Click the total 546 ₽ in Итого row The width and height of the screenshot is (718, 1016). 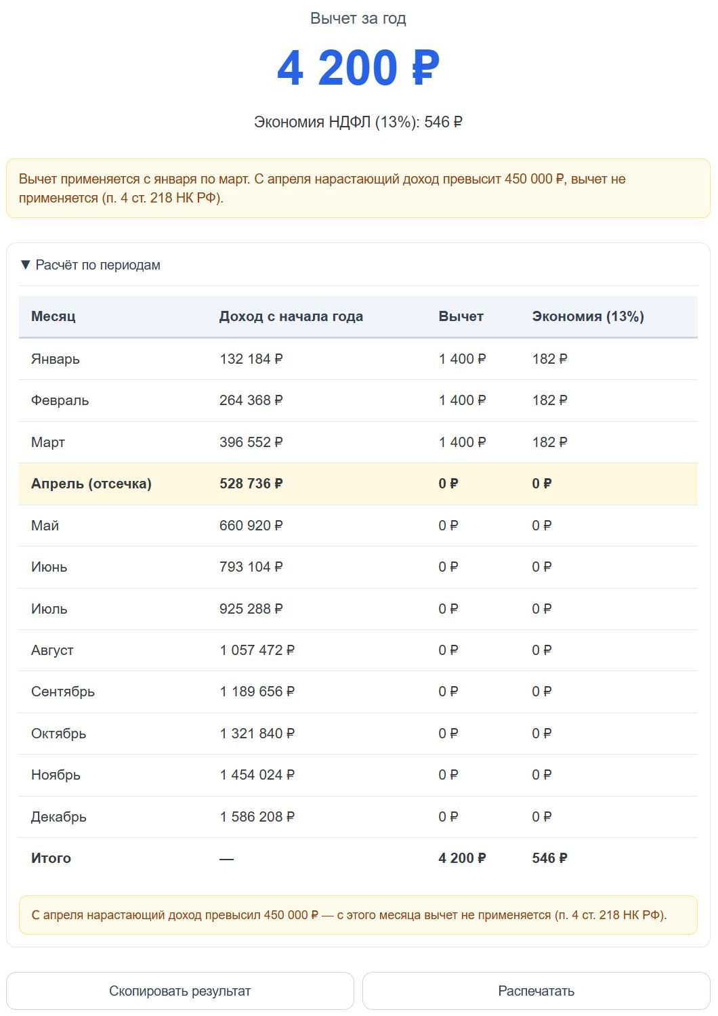(x=550, y=858)
